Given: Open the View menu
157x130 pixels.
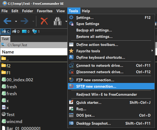Looking at the screenshot, I should click(x=61, y=11).
